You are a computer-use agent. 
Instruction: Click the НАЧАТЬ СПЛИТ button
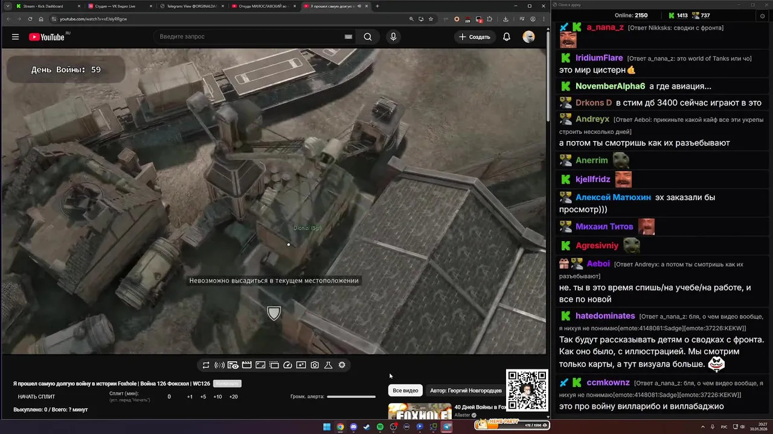36,397
